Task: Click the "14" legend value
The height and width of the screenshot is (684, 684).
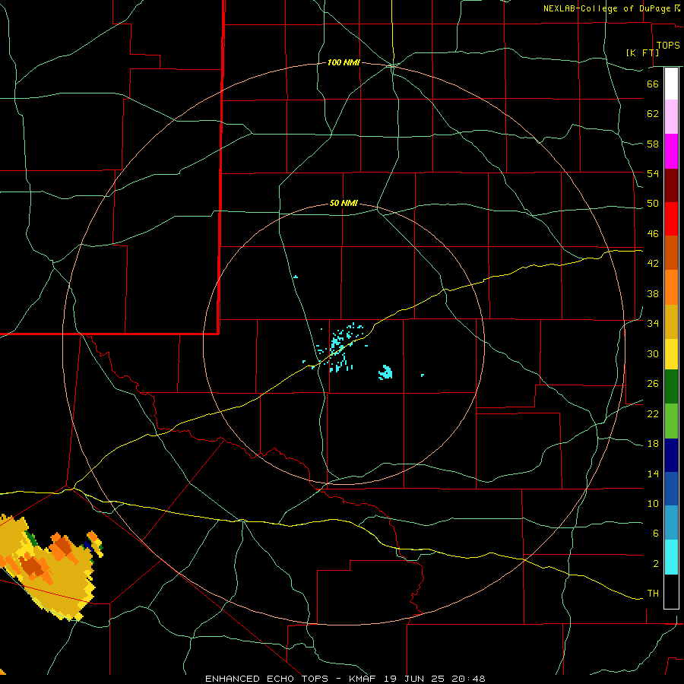Action: [653, 473]
